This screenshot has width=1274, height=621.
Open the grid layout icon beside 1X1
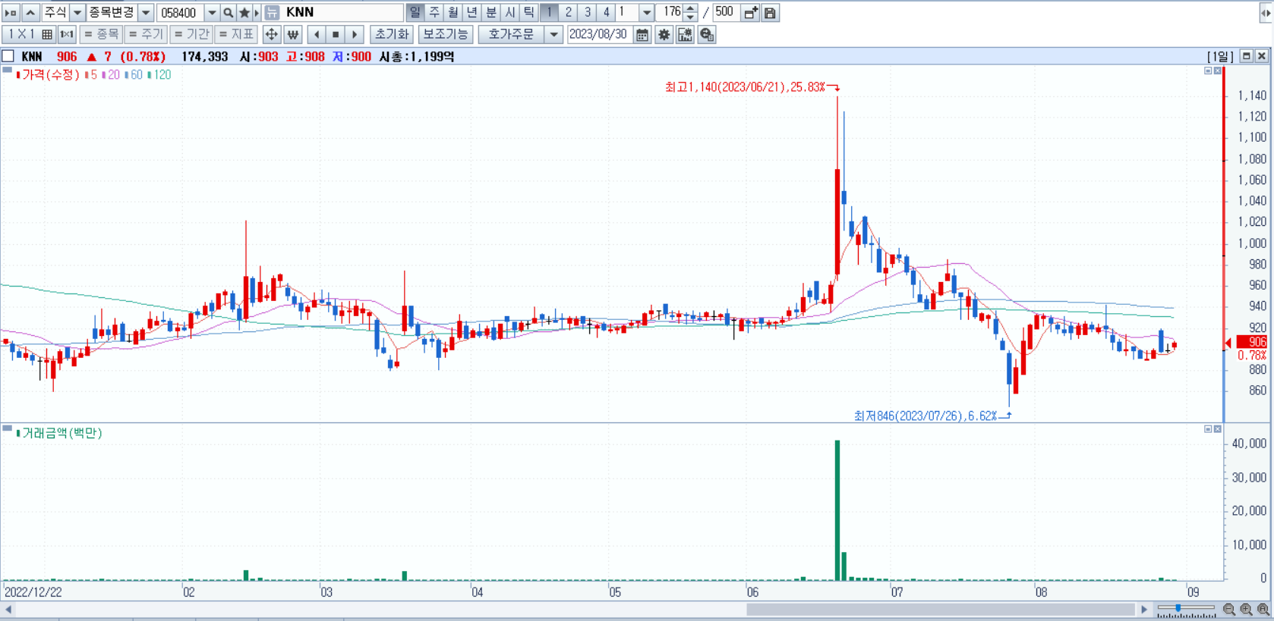(47, 34)
